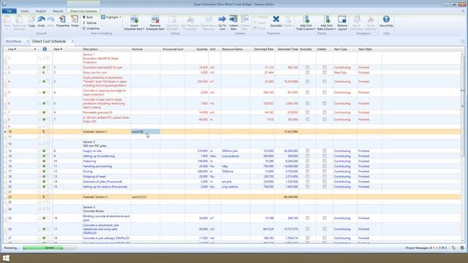Open the File menu
Viewport: 468px width, 263px height.
(10, 11)
